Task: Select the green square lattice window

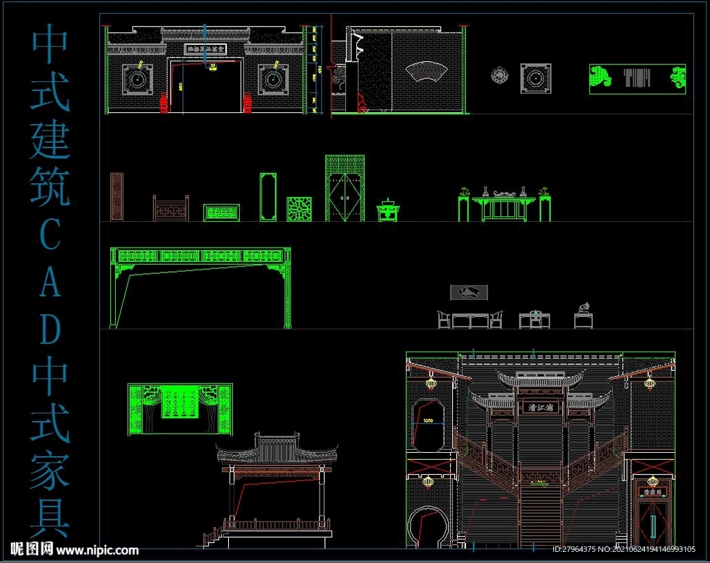Action: (300, 209)
